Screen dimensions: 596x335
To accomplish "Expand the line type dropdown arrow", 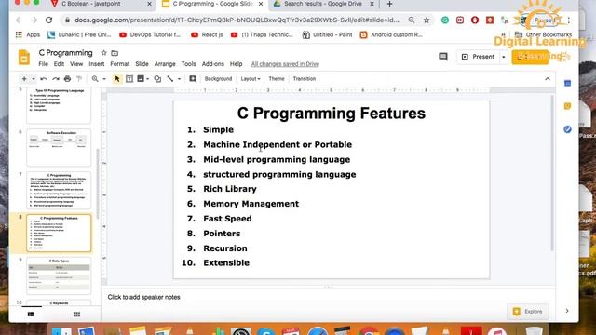I will (x=179, y=79).
